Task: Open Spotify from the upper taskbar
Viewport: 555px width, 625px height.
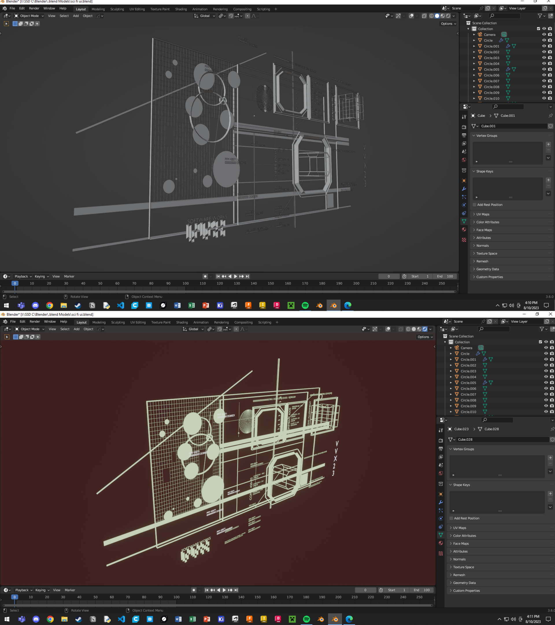Action: pyautogui.click(x=305, y=305)
